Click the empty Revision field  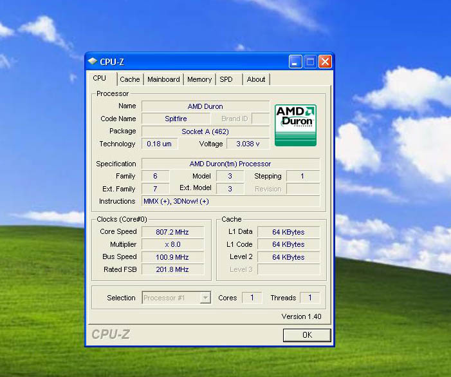303,189
